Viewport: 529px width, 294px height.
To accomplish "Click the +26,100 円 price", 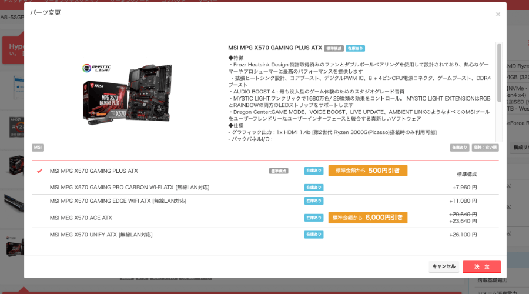I will coord(463,235).
